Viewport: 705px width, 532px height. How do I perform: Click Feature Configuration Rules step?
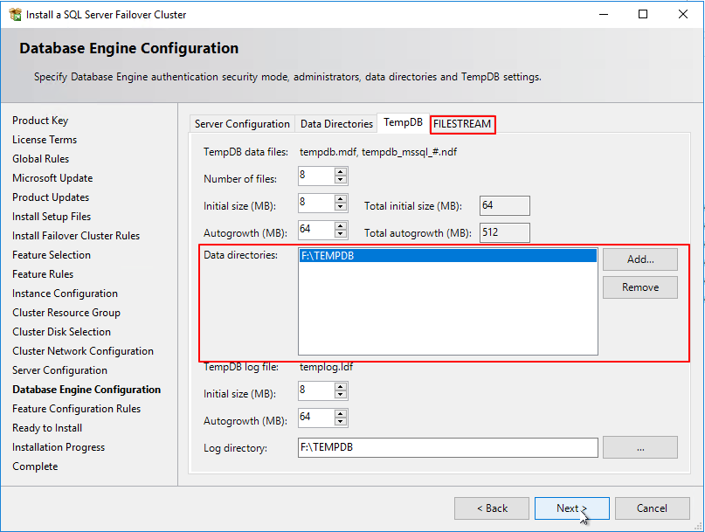pyautogui.click(x=76, y=409)
